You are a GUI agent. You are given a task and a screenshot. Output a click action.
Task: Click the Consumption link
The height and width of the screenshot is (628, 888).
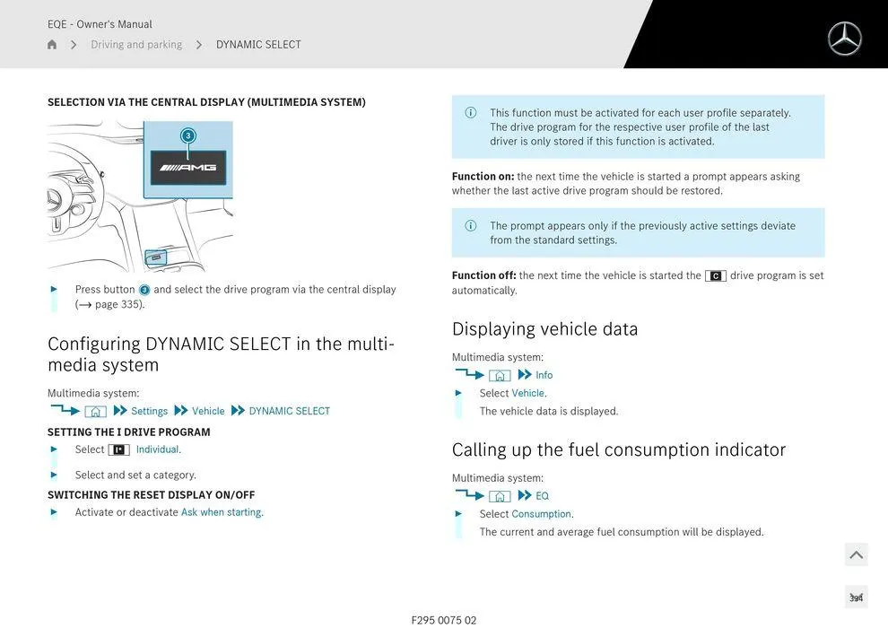point(541,514)
